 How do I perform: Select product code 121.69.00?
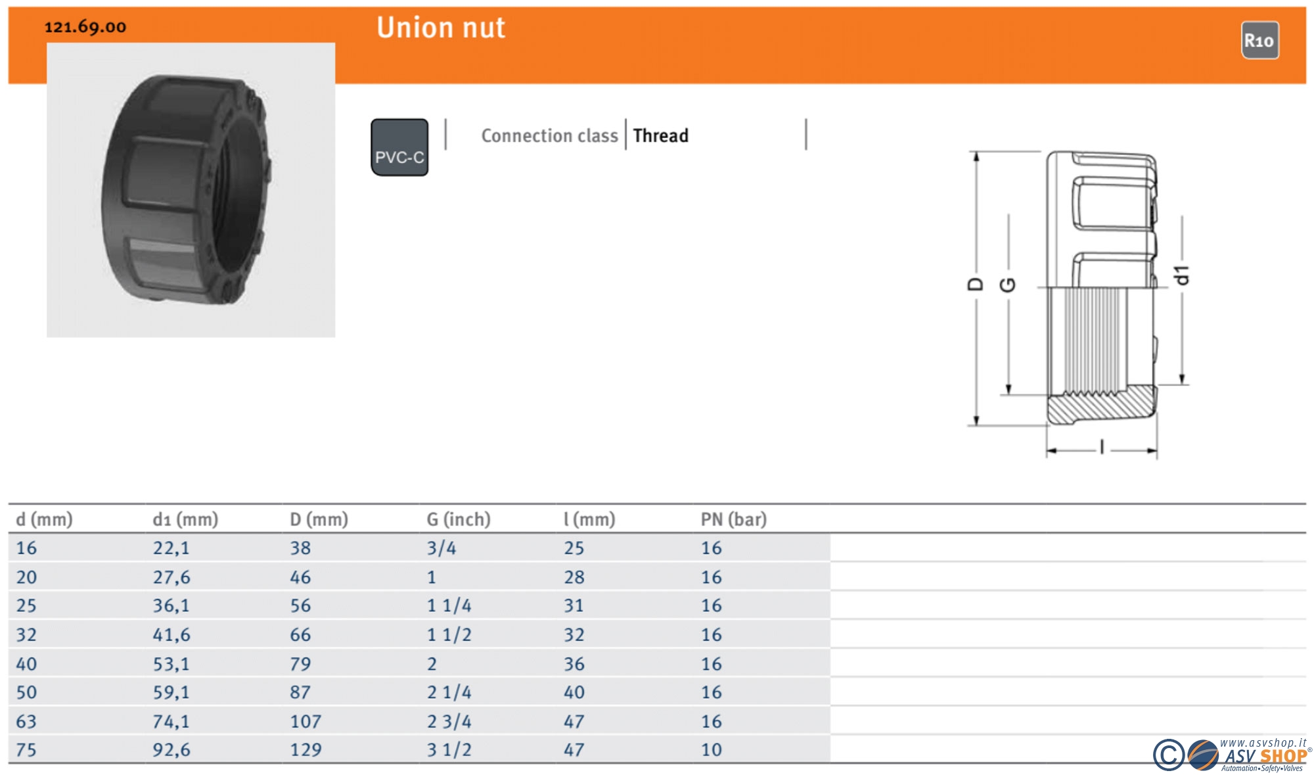tap(85, 27)
